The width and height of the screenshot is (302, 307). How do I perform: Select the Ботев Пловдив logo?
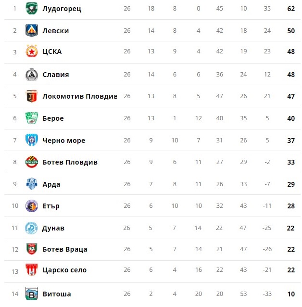pos(32,162)
